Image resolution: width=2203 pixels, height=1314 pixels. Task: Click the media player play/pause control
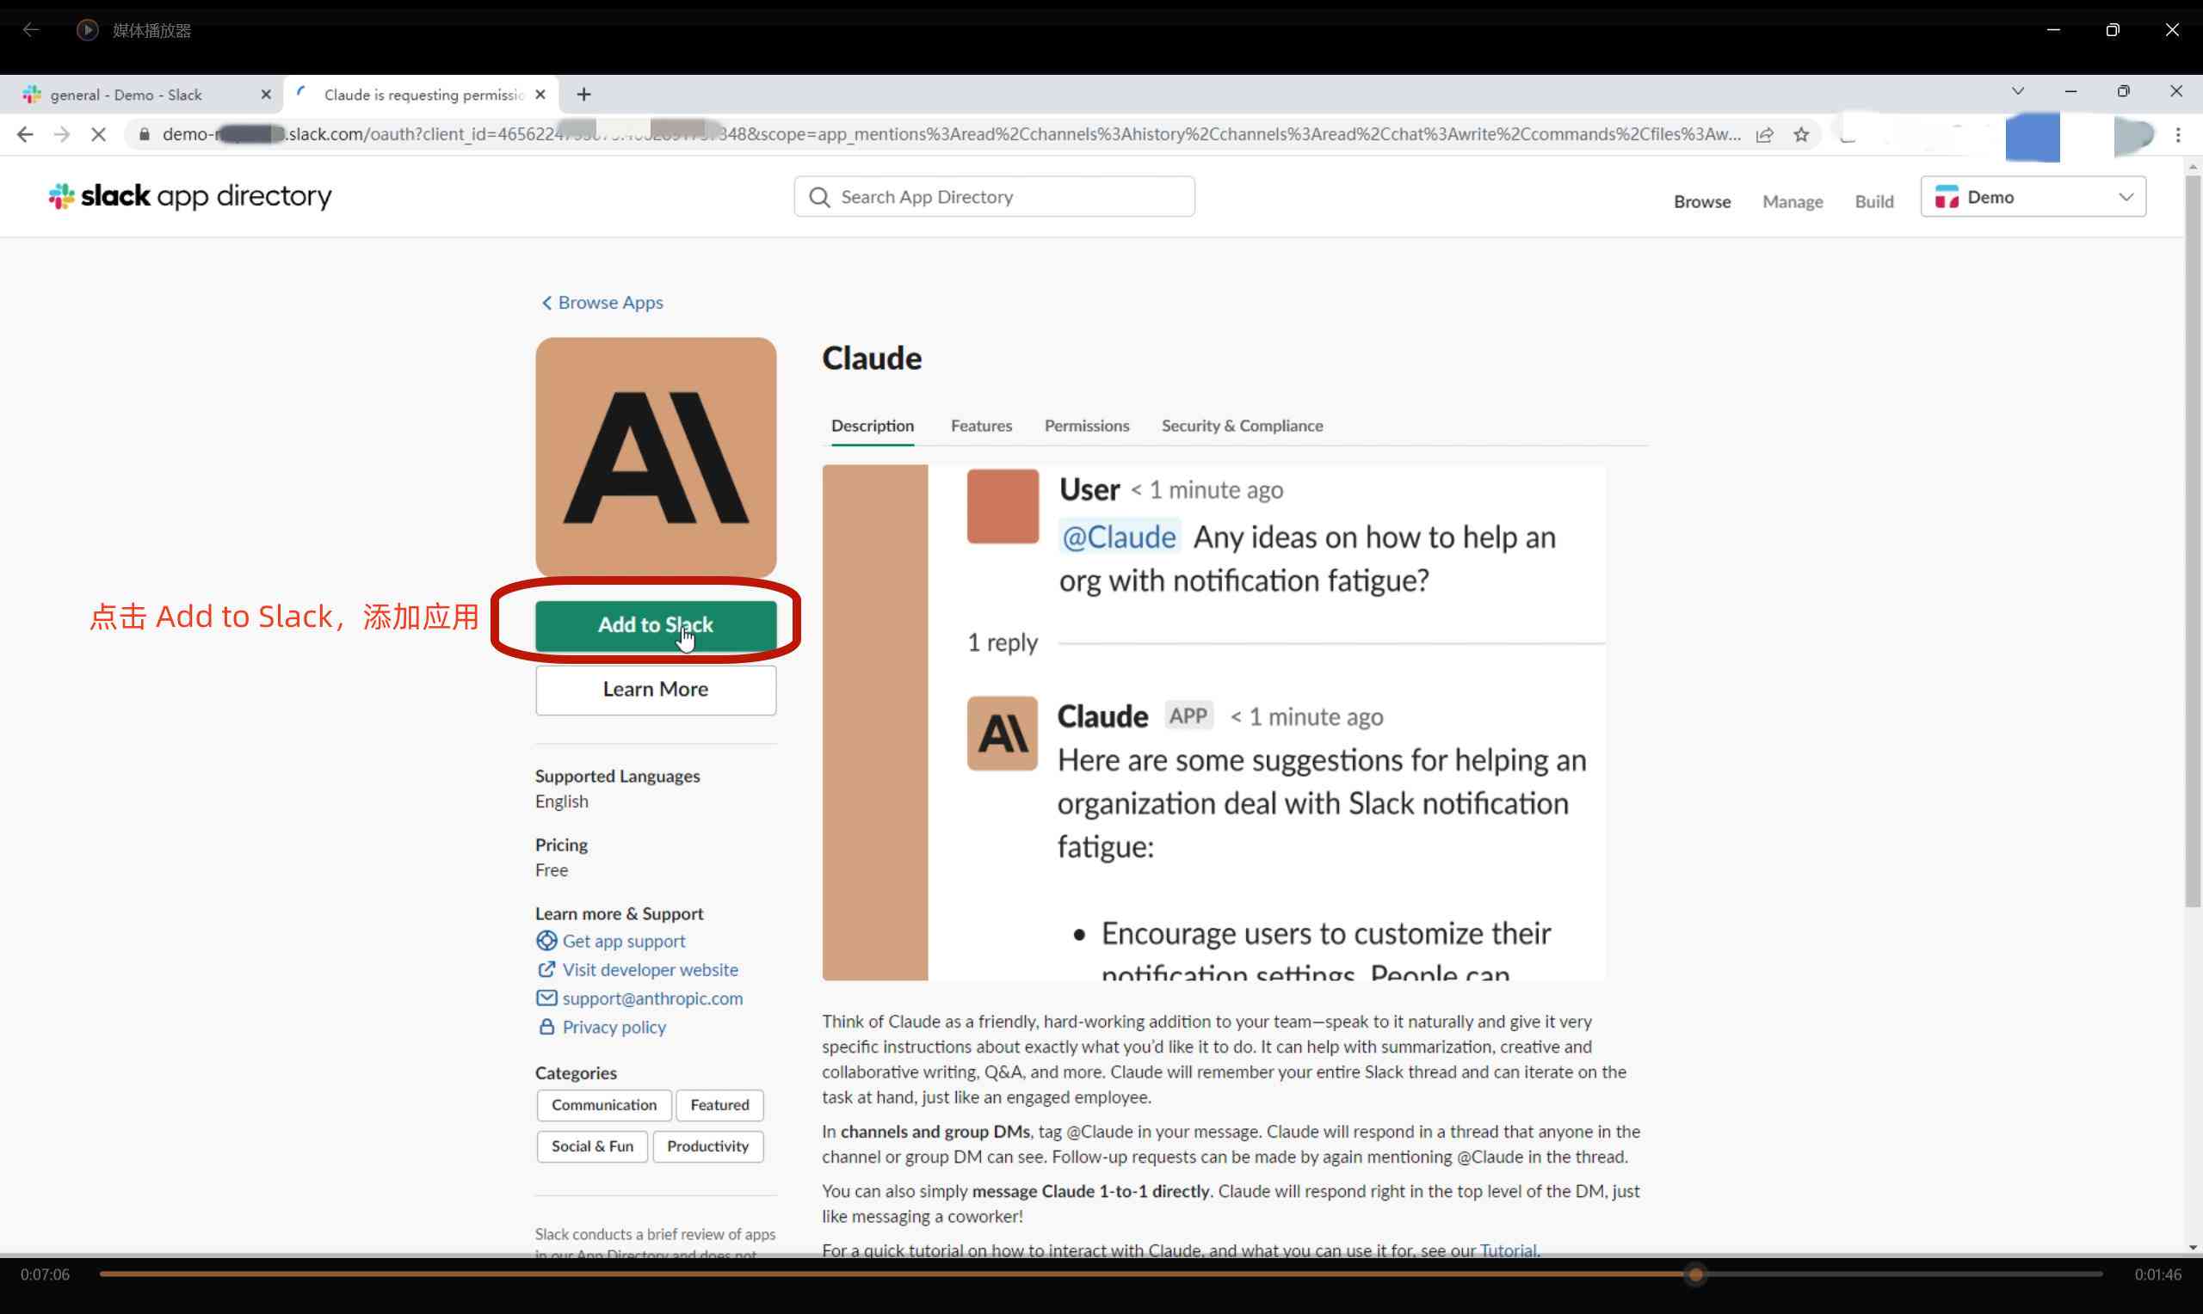click(x=86, y=28)
